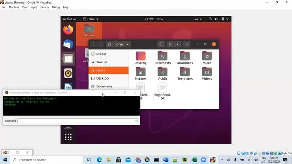Select the Music folder

[x=207, y=58]
